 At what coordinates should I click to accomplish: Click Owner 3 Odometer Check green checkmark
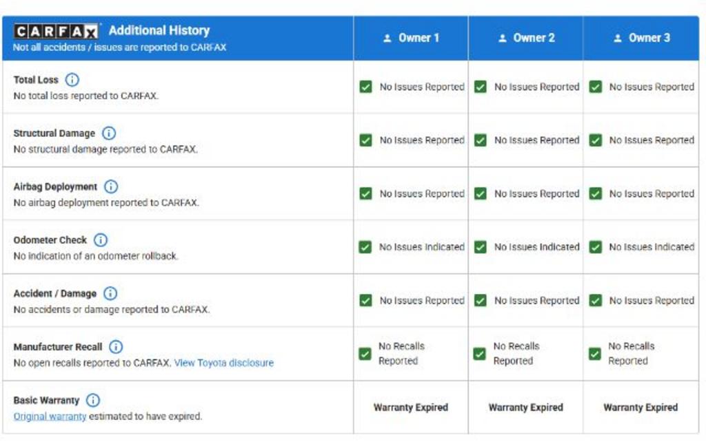(x=596, y=246)
